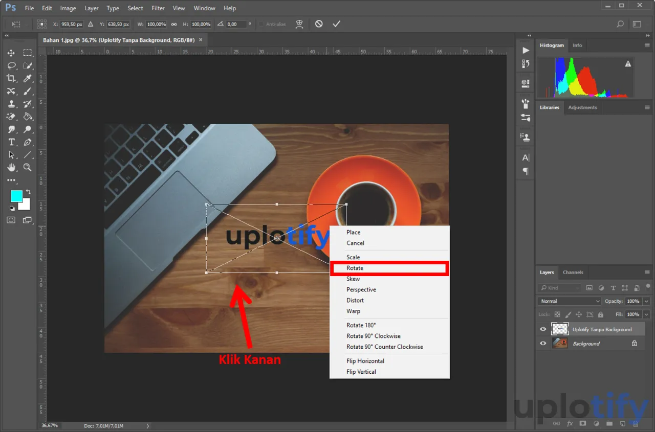
Task: Toggle Quick Mask mode
Action: 11,220
